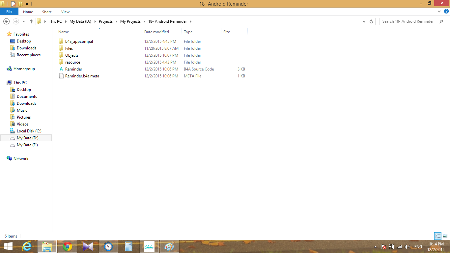
Task: Click the Visual Studio taskbar icon
Action: tap(88, 246)
